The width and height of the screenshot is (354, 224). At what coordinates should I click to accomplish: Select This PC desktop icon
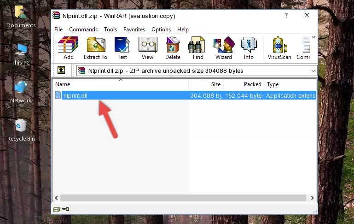(x=21, y=54)
